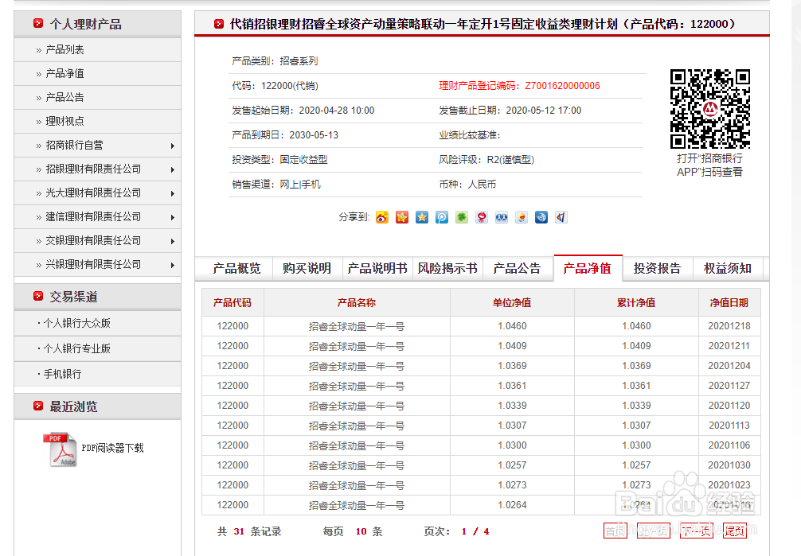Go to 首页 first page button
The width and height of the screenshot is (801, 556).
[x=615, y=531]
